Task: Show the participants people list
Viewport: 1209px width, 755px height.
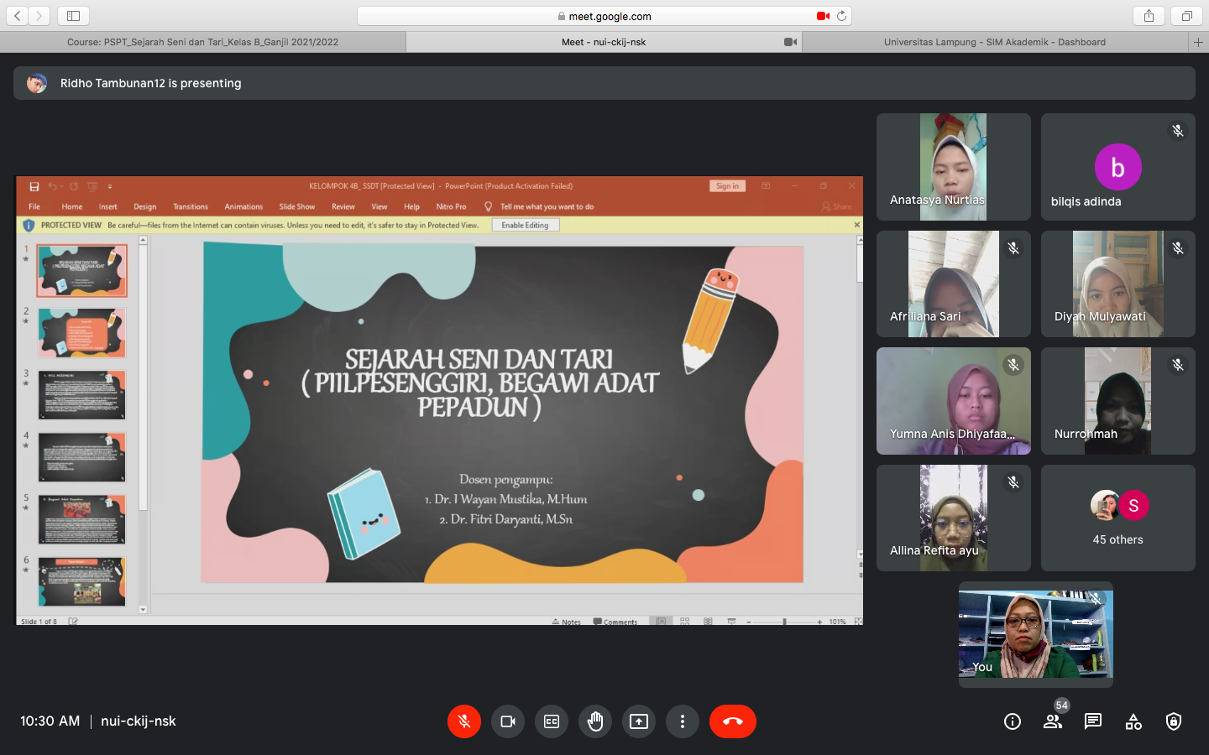Action: click(x=1052, y=721)
